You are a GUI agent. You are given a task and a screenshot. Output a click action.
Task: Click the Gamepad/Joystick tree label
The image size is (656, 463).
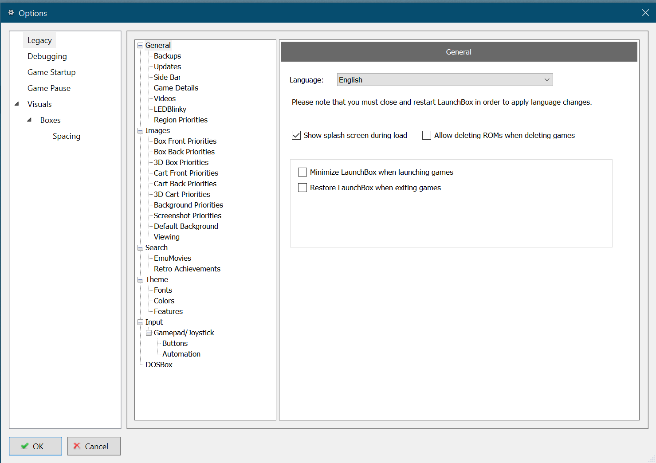184,333
